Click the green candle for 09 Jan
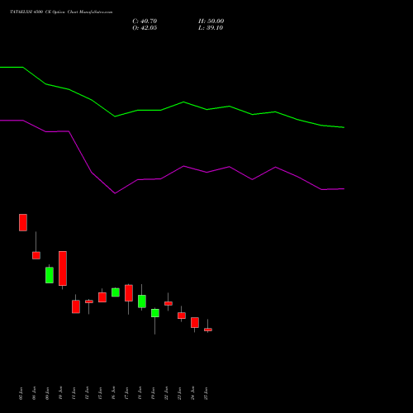The height and width of the screenshot is (413, 413). [x=50, y=275]
